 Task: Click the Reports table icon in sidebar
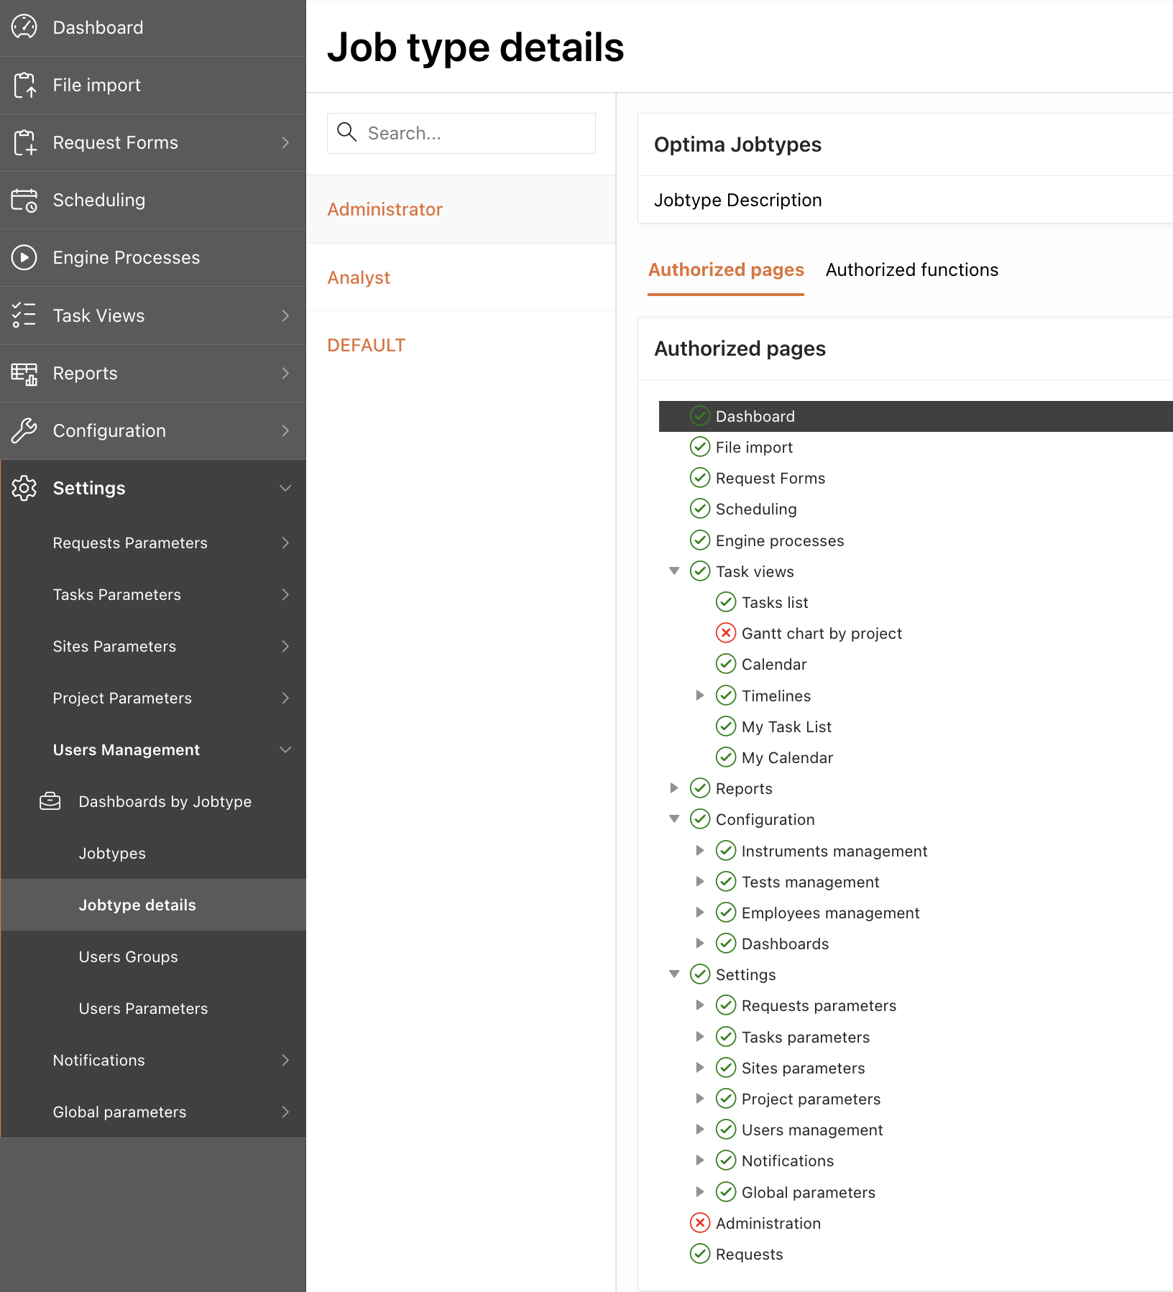coord(24,374)
